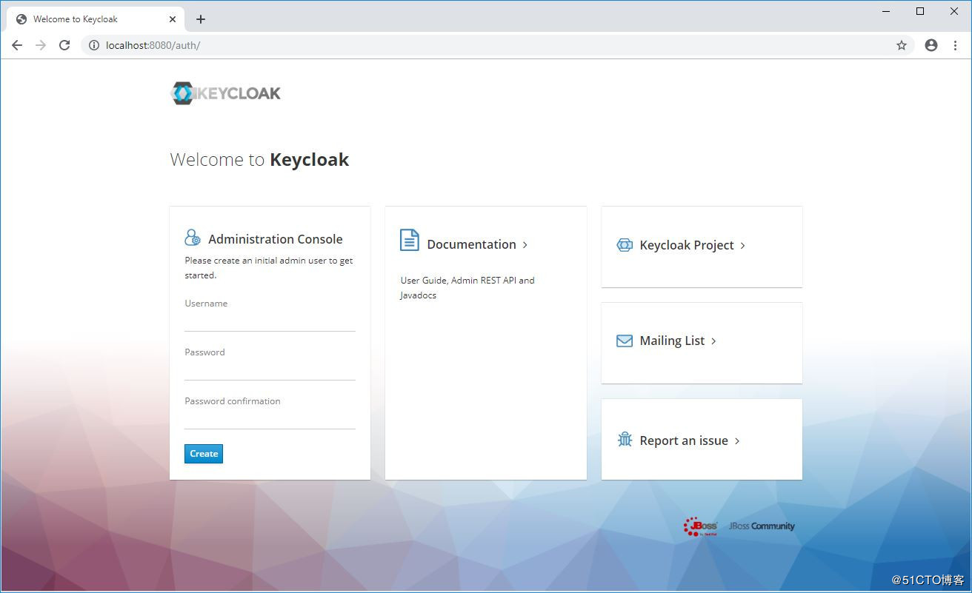Click the Administration Console heading
Screen dimensions: 972x593
coord(276,239)
